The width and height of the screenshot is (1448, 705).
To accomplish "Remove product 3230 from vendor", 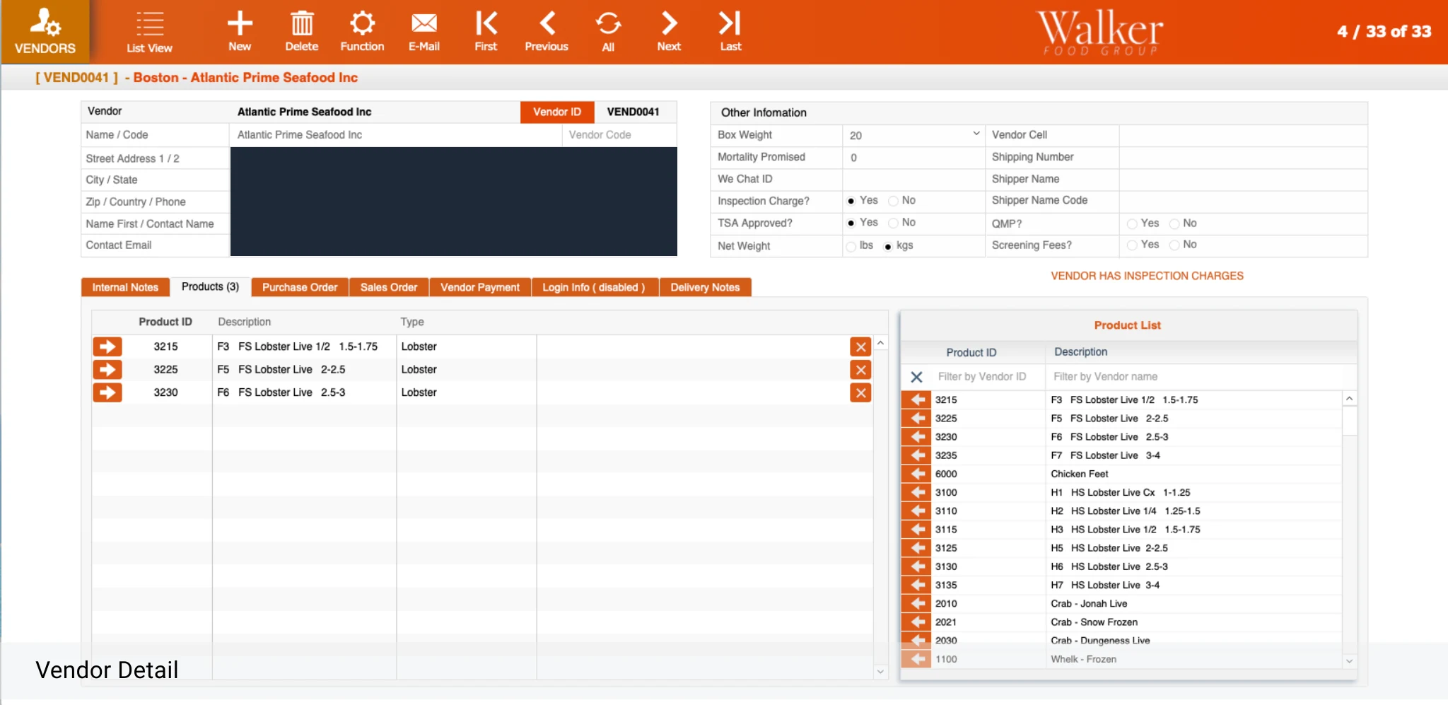I will [x=860, y=392].
